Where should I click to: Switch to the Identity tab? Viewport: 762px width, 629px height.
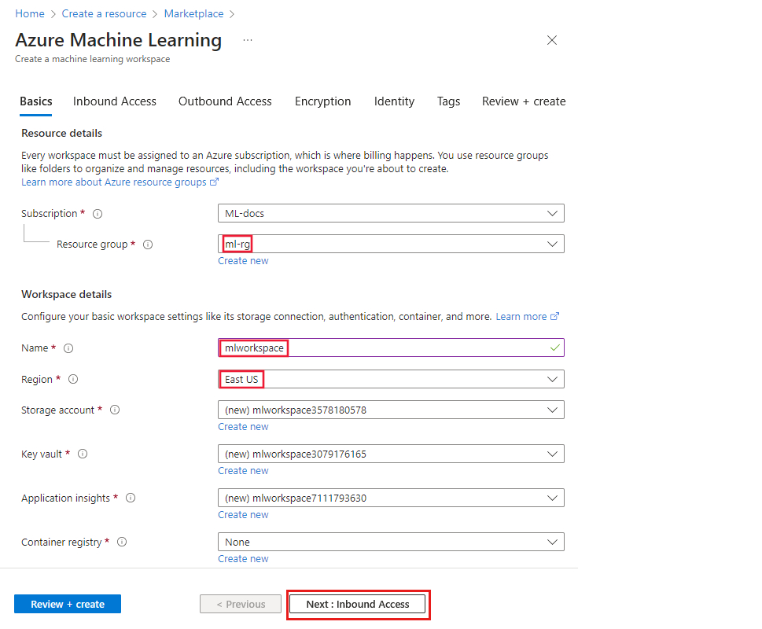click(x=394, y=101)
